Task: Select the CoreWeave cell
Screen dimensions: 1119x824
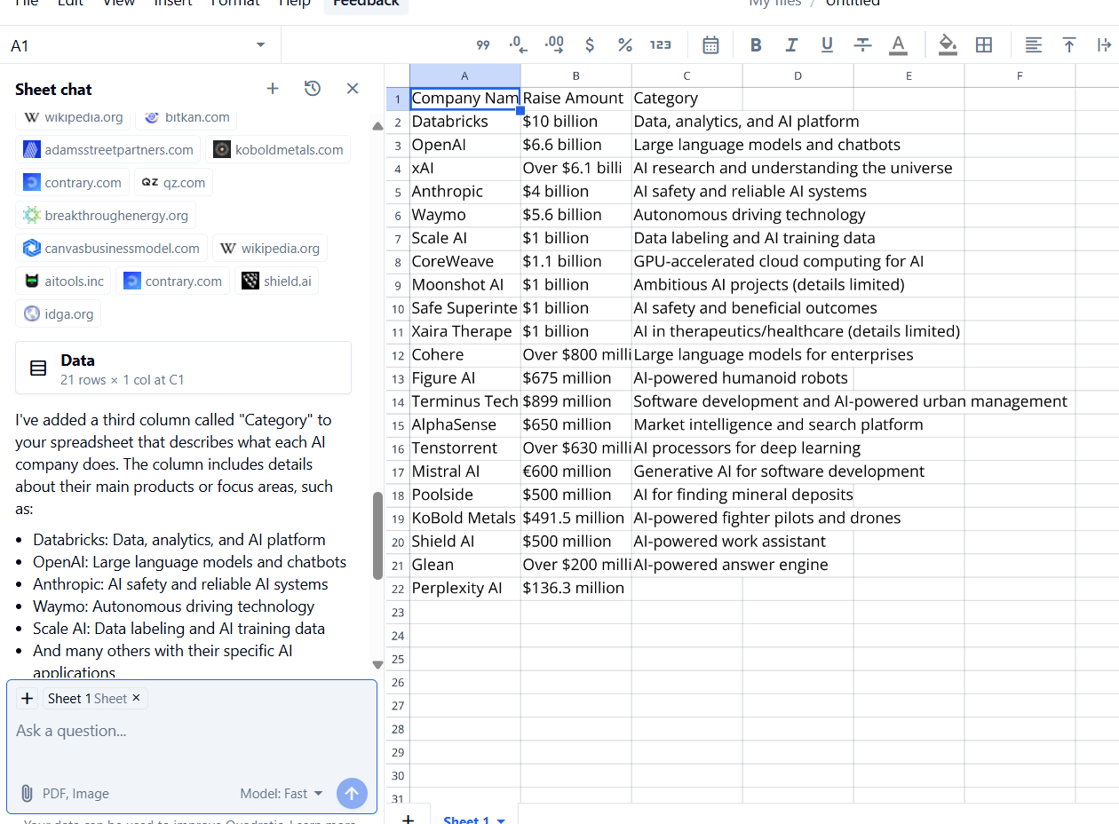Action: click(464, 262)
